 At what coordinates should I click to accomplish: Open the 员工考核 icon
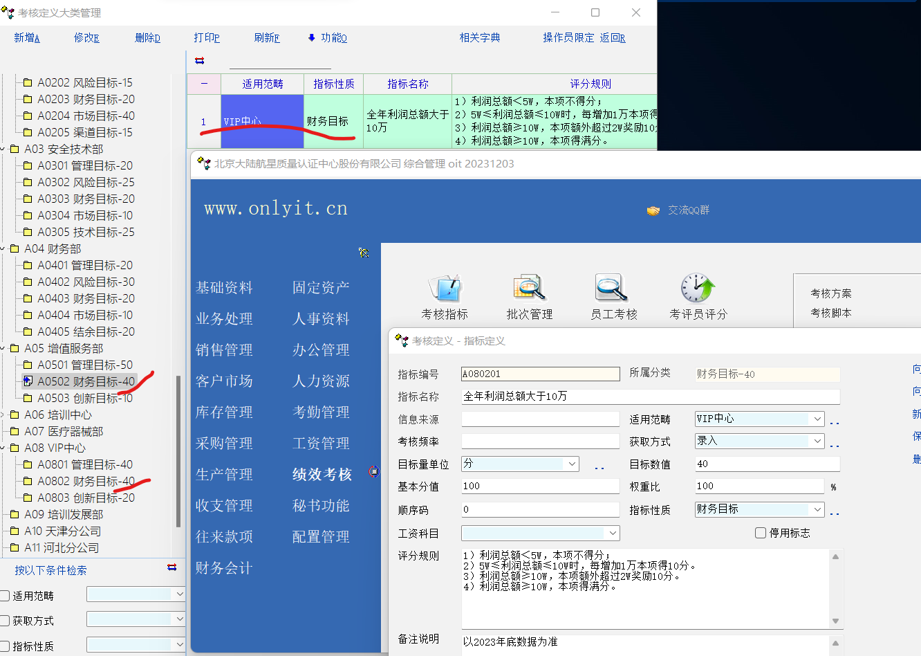pos(613,289)
